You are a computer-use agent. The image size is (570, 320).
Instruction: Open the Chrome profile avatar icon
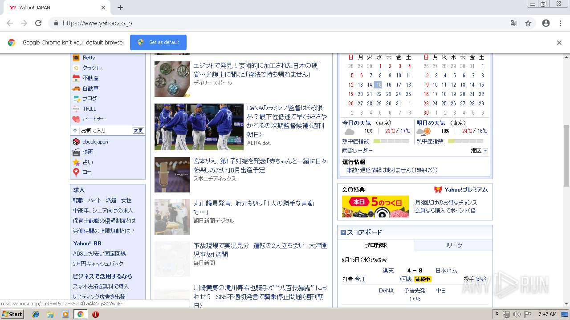click(x=546, y=23)
